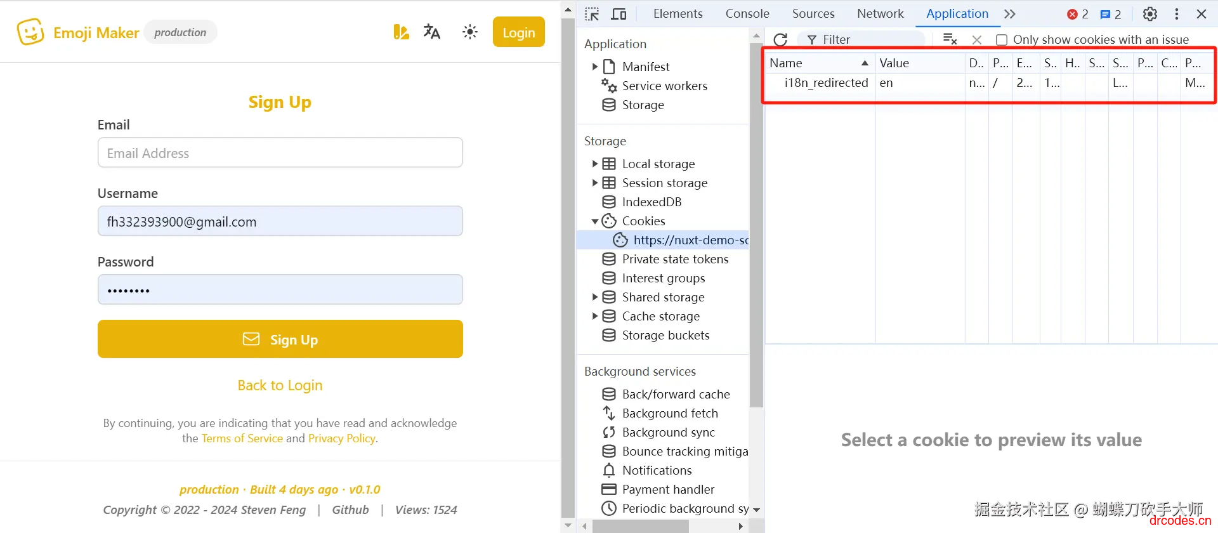Click the language translate icon
This screenshot has width=1218, height=533.
tap(431, 32)
